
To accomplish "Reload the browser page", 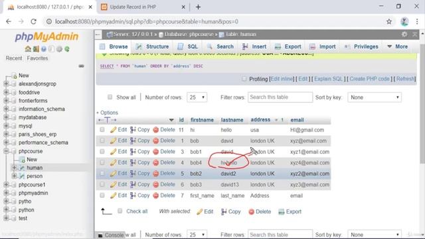I will (x=33, y=22).
